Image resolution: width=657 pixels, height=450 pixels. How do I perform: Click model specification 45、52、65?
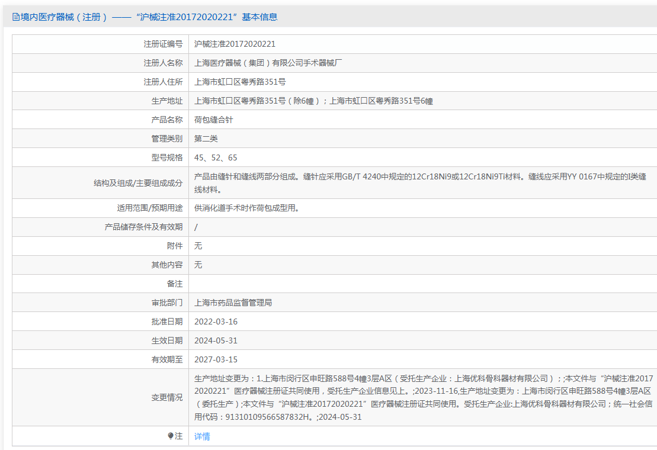pyautogui.click(x=216, y=158)
